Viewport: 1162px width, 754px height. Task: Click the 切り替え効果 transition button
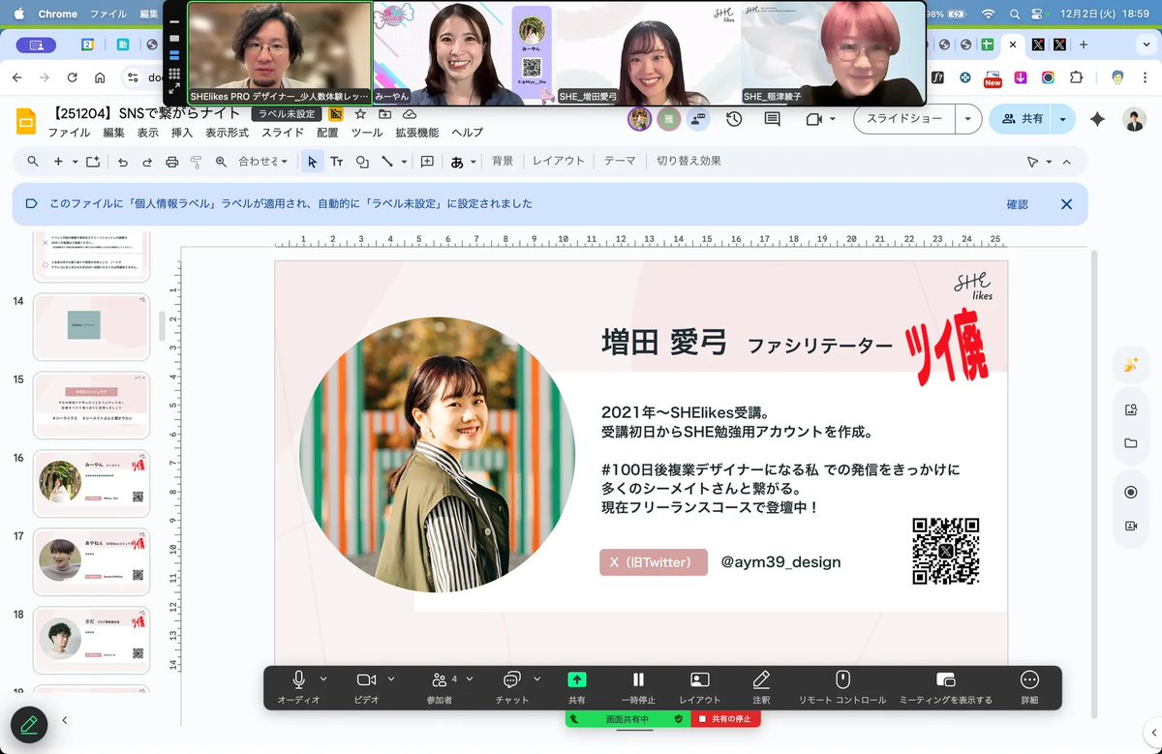click(x=688, y=161)
